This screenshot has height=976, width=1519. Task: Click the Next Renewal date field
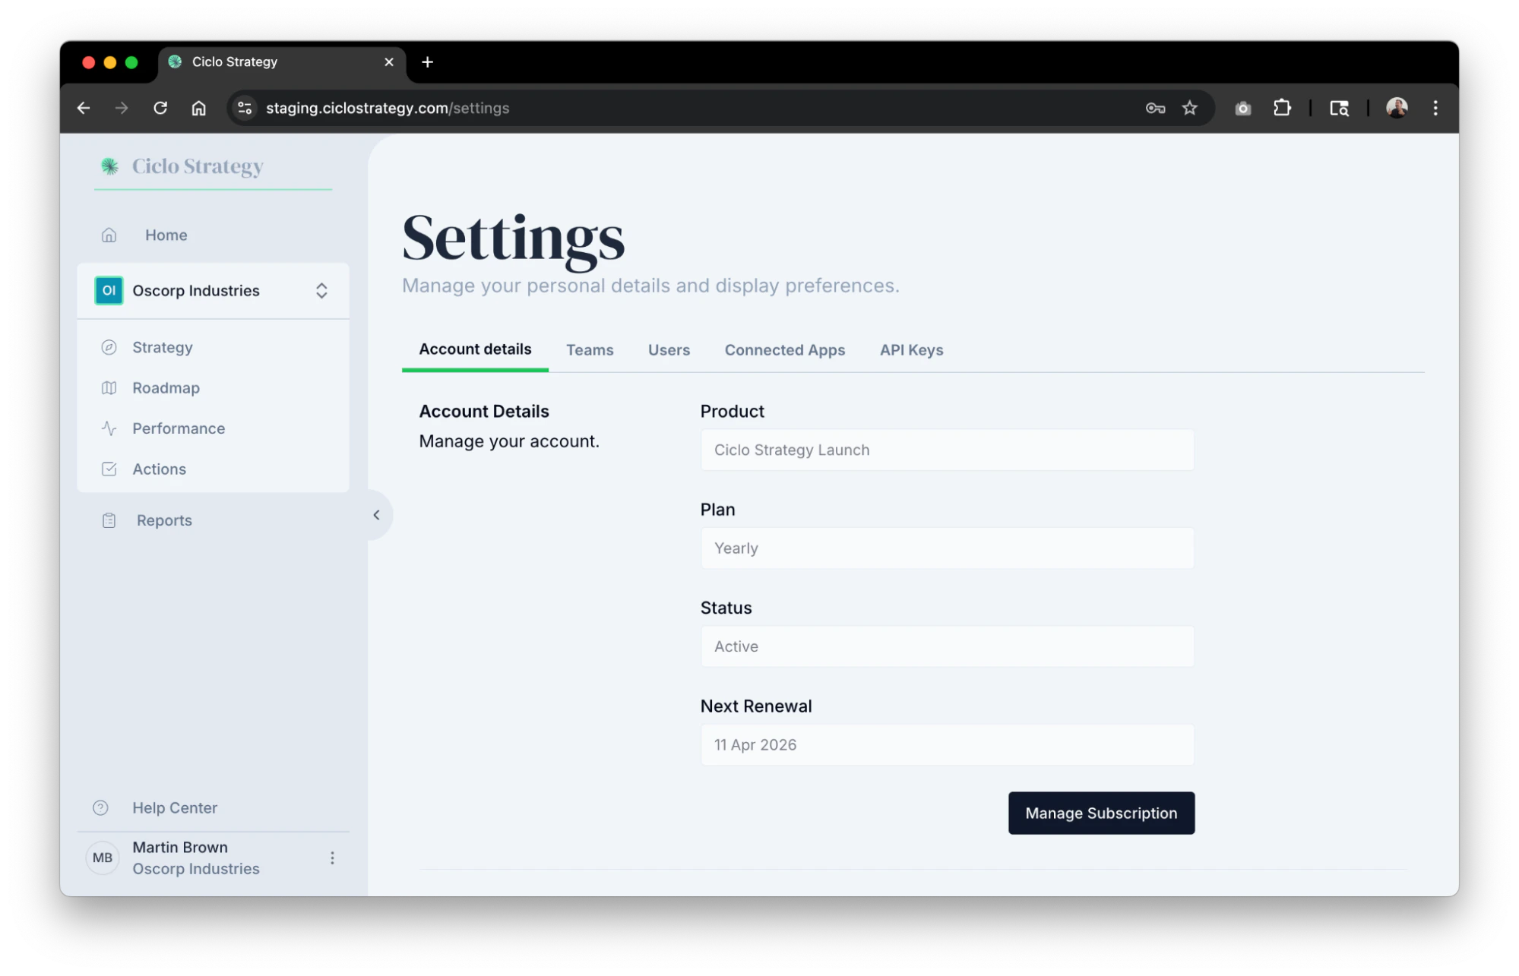click(947, 745)
